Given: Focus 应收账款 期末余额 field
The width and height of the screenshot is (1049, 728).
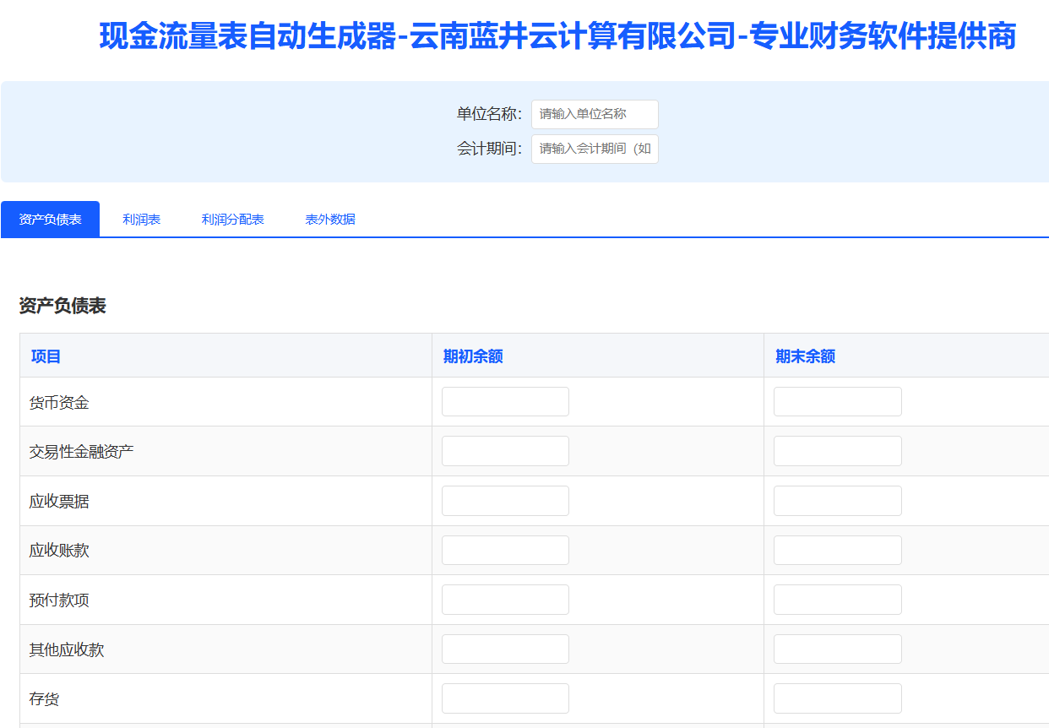Looking at the screenshot, I should tap(837, 550).
